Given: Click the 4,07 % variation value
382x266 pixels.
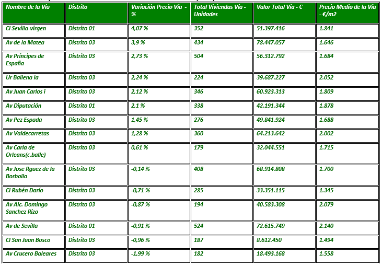Looking at the screenshot, I should tap(140, 28).
